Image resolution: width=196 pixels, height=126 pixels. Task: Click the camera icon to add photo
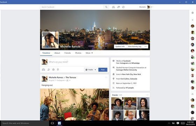(43, 70)
